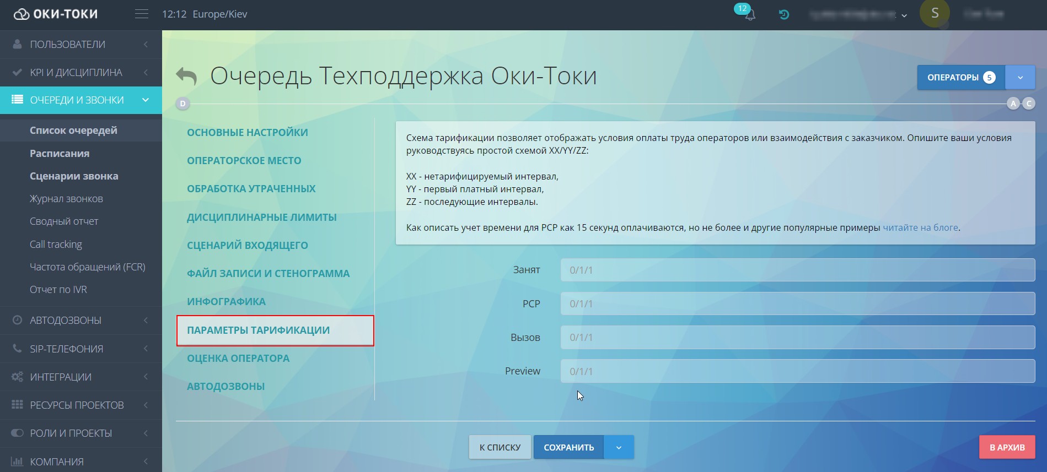The image size is (1047, 472).
Task: Click the A circle marker
Action: coord(1013,104)
